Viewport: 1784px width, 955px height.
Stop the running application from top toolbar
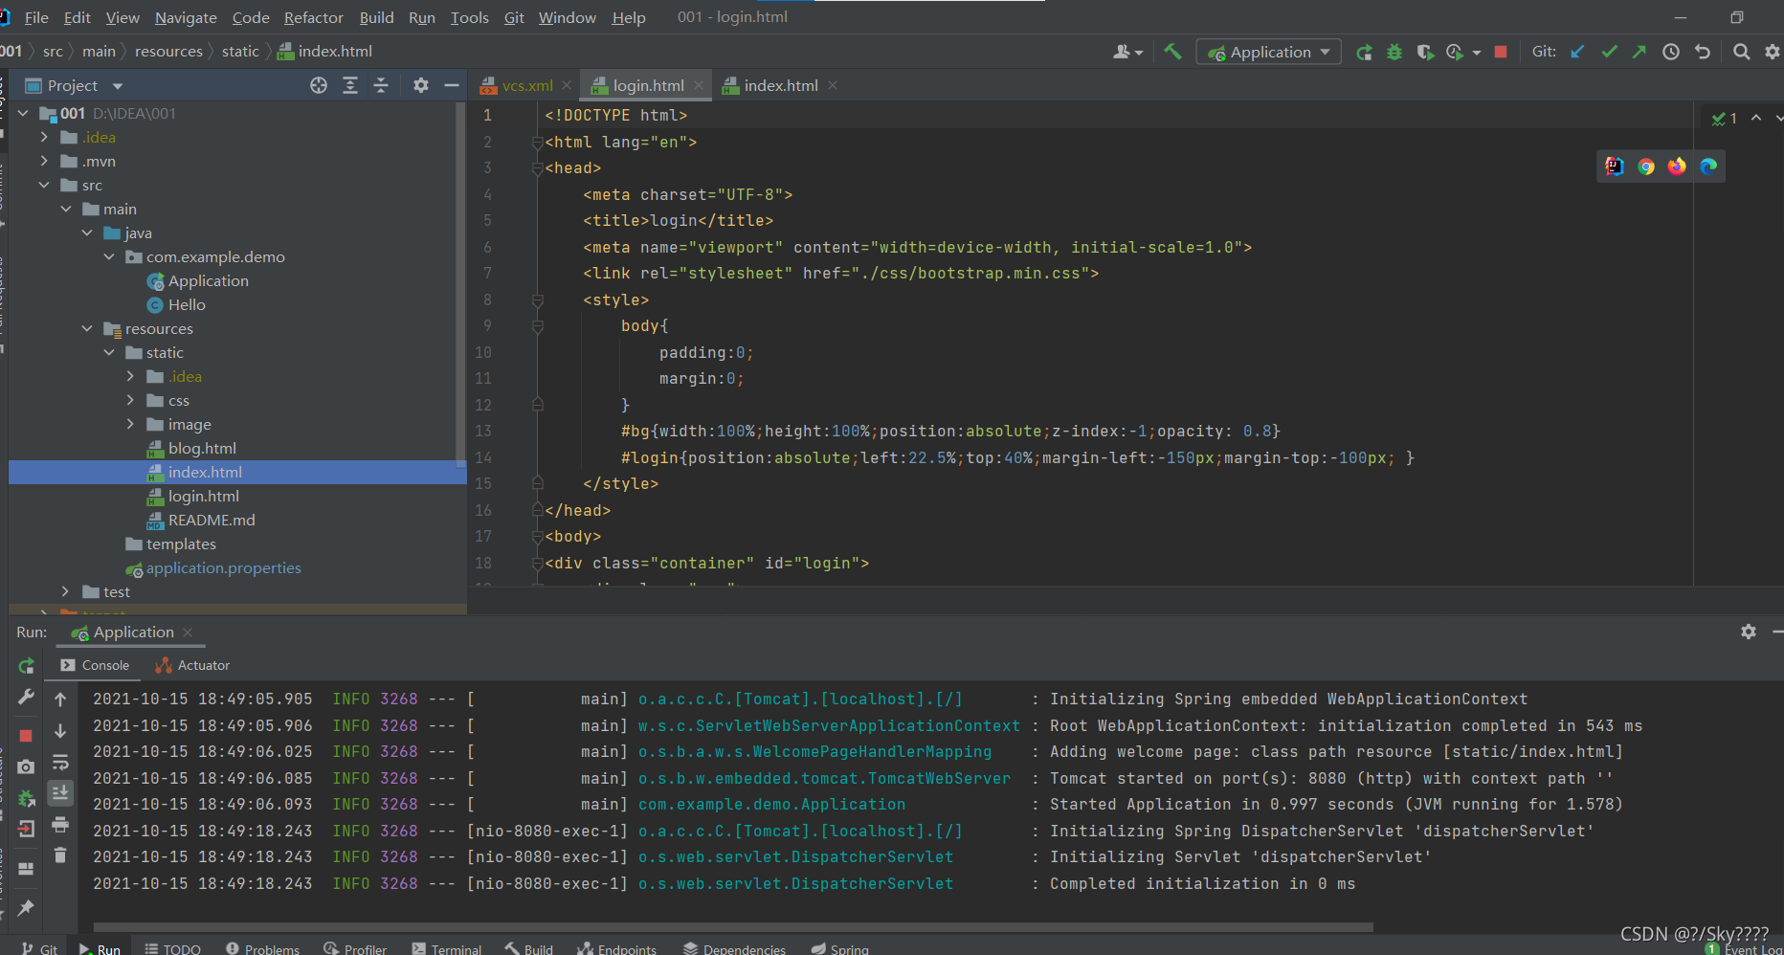[x=1501, y=52]
